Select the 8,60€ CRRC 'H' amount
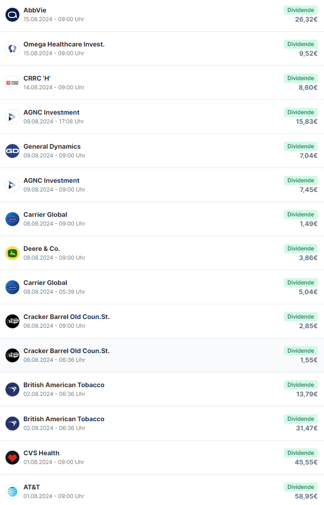 (x=308, y=87)
